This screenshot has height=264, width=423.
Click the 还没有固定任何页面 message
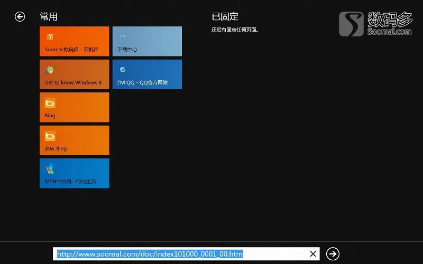pos(235,30)
